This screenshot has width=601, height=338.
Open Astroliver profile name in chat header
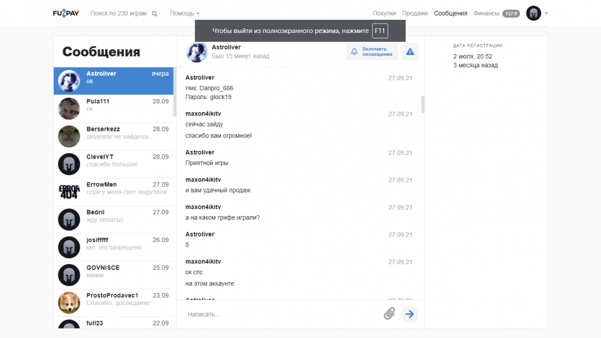tap(226, 47)
